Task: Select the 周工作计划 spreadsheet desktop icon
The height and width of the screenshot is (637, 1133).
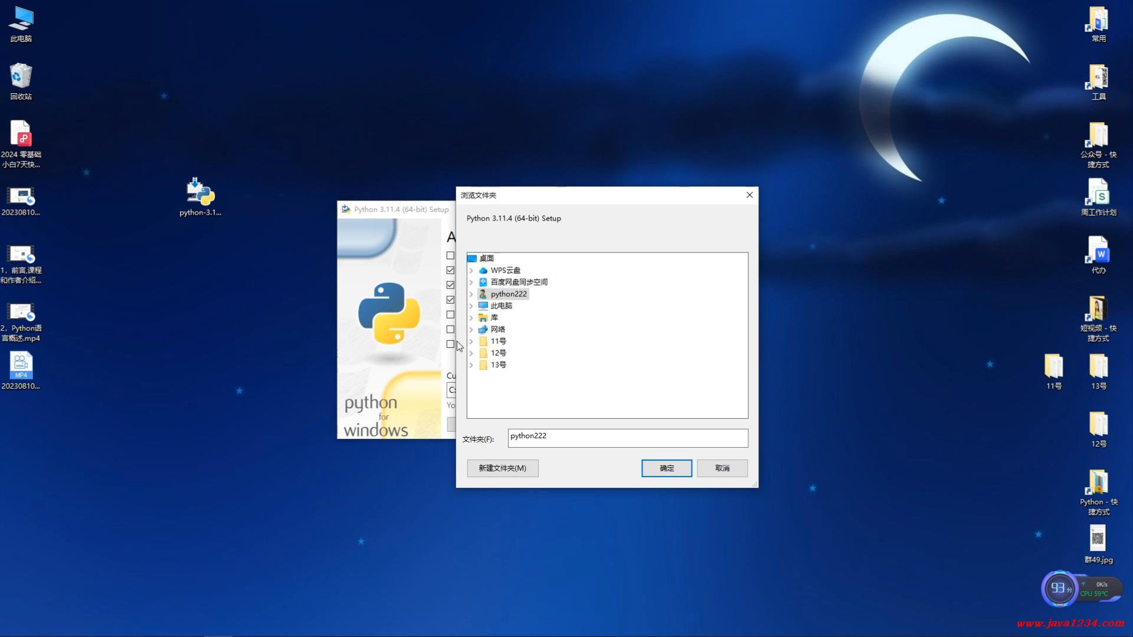Action: pyautogui.click(x=1098, y=197)
